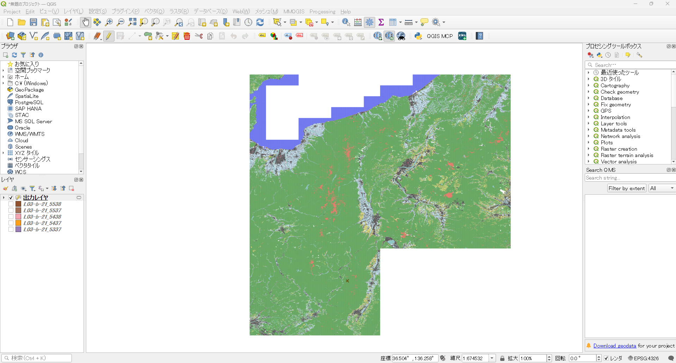Create a new project with the blank page icon
Viewport: 676px width, 363px height.
[x=10, y=22]
